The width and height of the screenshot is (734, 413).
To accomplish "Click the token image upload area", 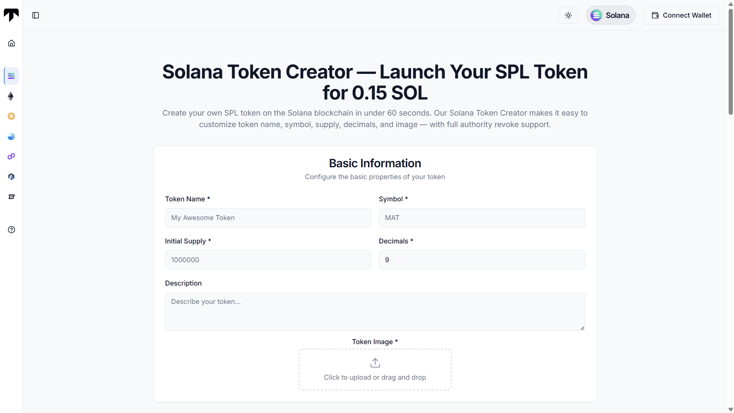I will 375,369.
